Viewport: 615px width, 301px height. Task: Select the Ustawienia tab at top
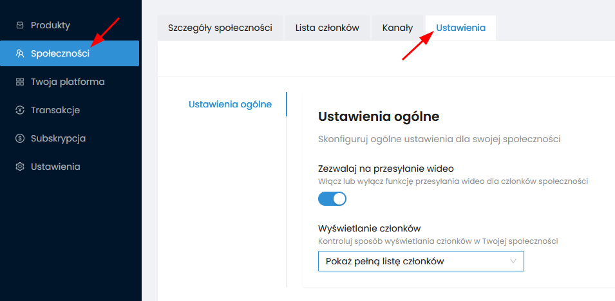click(460, 28)
